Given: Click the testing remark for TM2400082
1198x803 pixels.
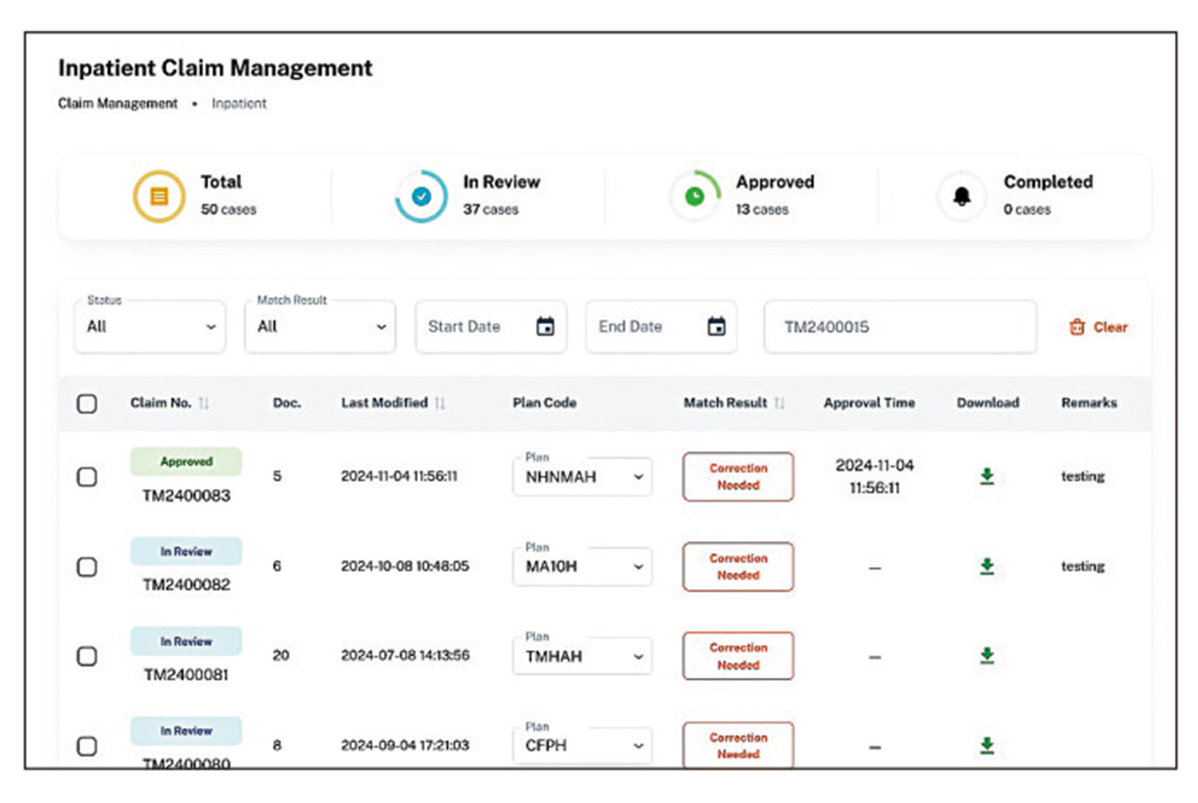Looking at the screenshot, I should (1083, 567).
